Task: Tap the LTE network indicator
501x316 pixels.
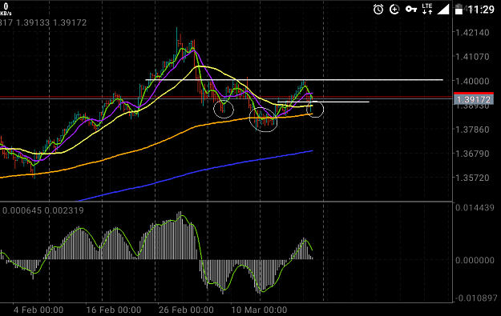Action: pos(427,9)
